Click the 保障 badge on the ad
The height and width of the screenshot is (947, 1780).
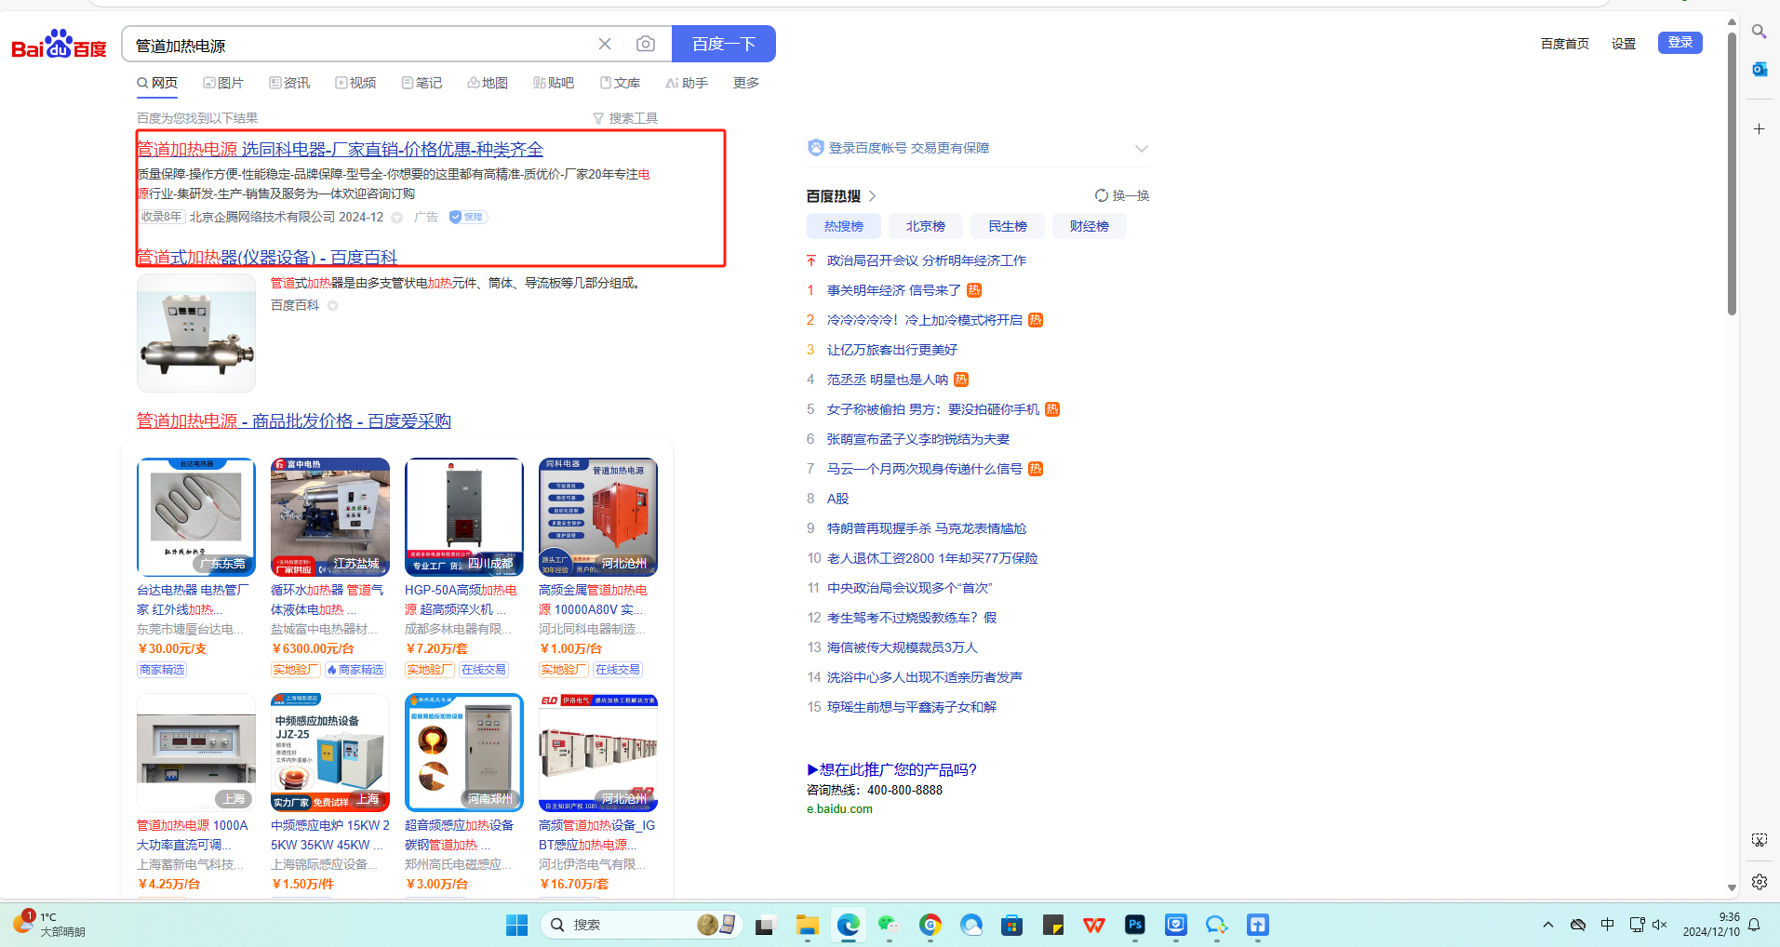[468, 217]
